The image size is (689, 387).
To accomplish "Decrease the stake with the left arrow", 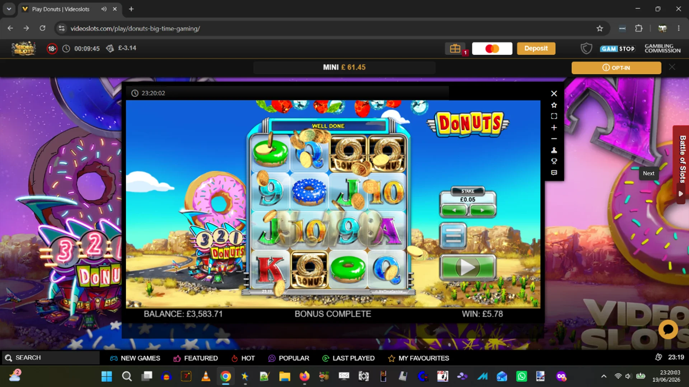I will point(454,210).
